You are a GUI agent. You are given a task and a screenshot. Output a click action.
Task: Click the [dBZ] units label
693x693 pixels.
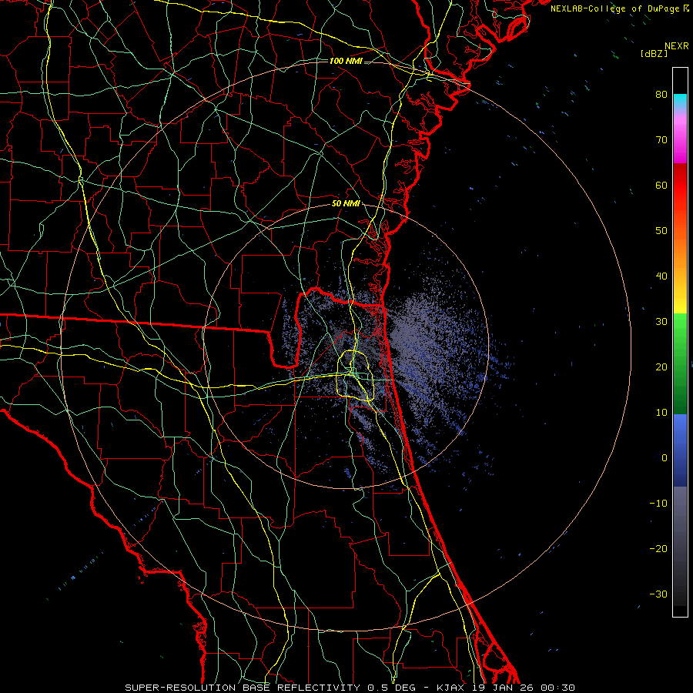(x=654, y=53)
